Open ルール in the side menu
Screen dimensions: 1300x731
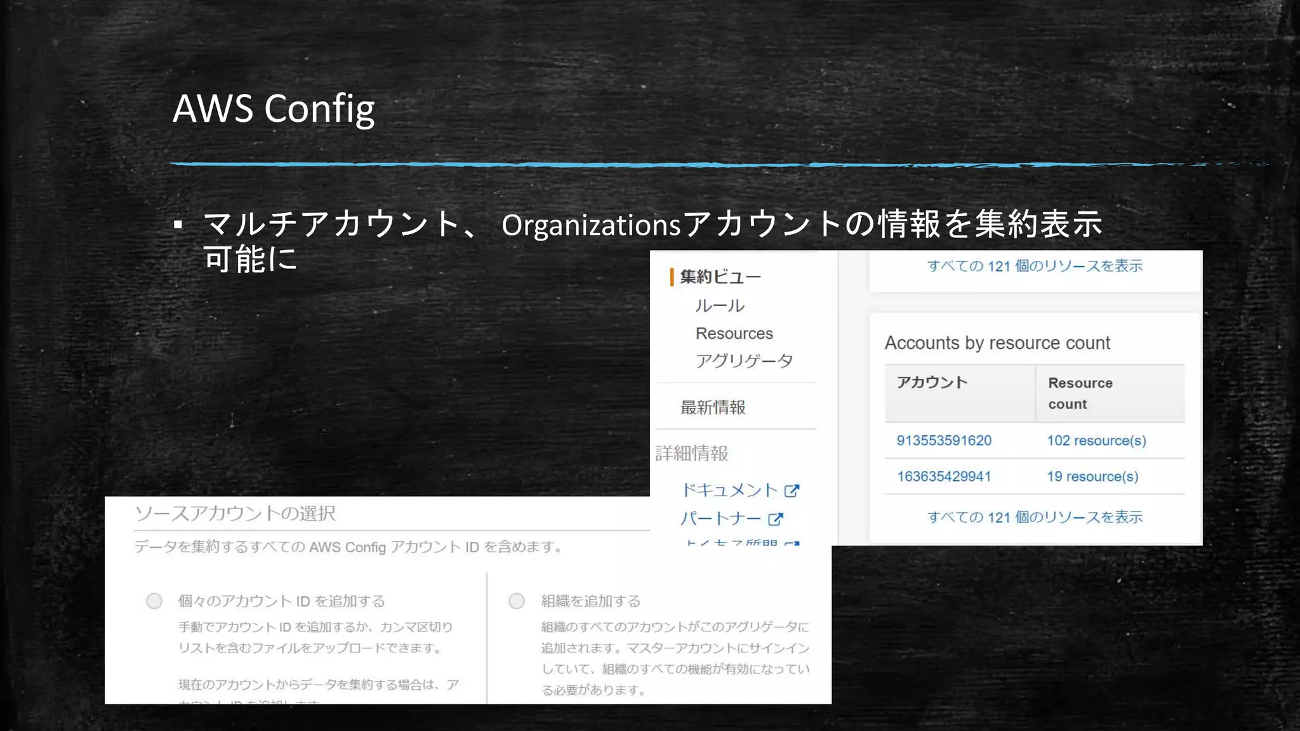[x=720, y=306]
